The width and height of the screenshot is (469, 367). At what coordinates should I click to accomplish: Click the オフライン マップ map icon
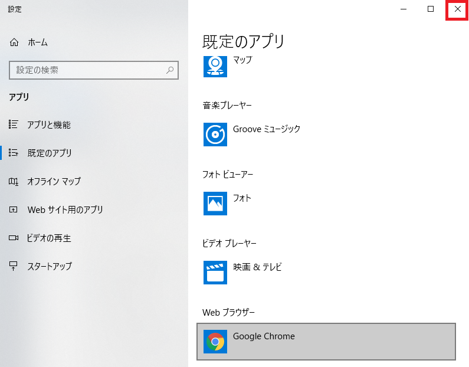click(x=13, y=181)
